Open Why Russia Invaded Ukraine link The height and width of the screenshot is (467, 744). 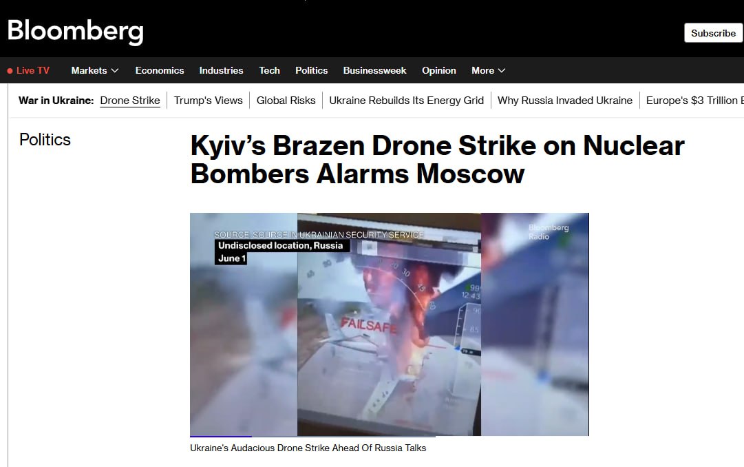[x=565, y=101]
